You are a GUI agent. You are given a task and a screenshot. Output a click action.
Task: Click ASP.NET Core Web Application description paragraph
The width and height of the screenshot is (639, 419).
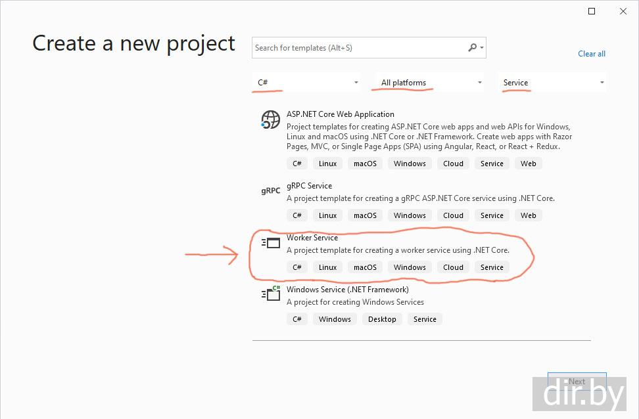[429, 137]
